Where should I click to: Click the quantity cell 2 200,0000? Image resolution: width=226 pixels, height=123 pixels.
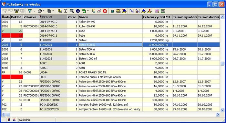pyautogui.click(x=154, y=40)
